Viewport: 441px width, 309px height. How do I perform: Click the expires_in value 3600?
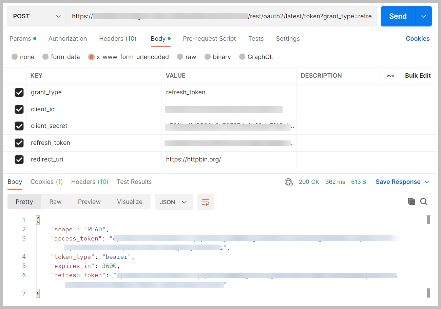110,266
